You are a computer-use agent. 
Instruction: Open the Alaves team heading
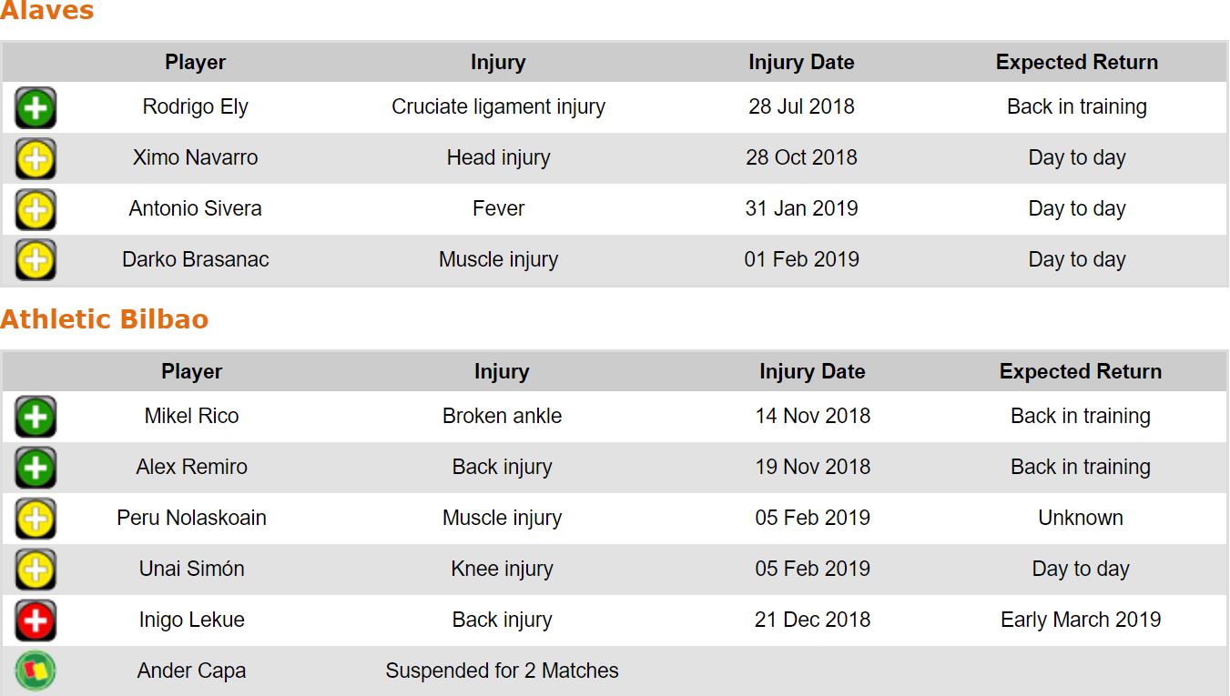(x=47, y=11)
